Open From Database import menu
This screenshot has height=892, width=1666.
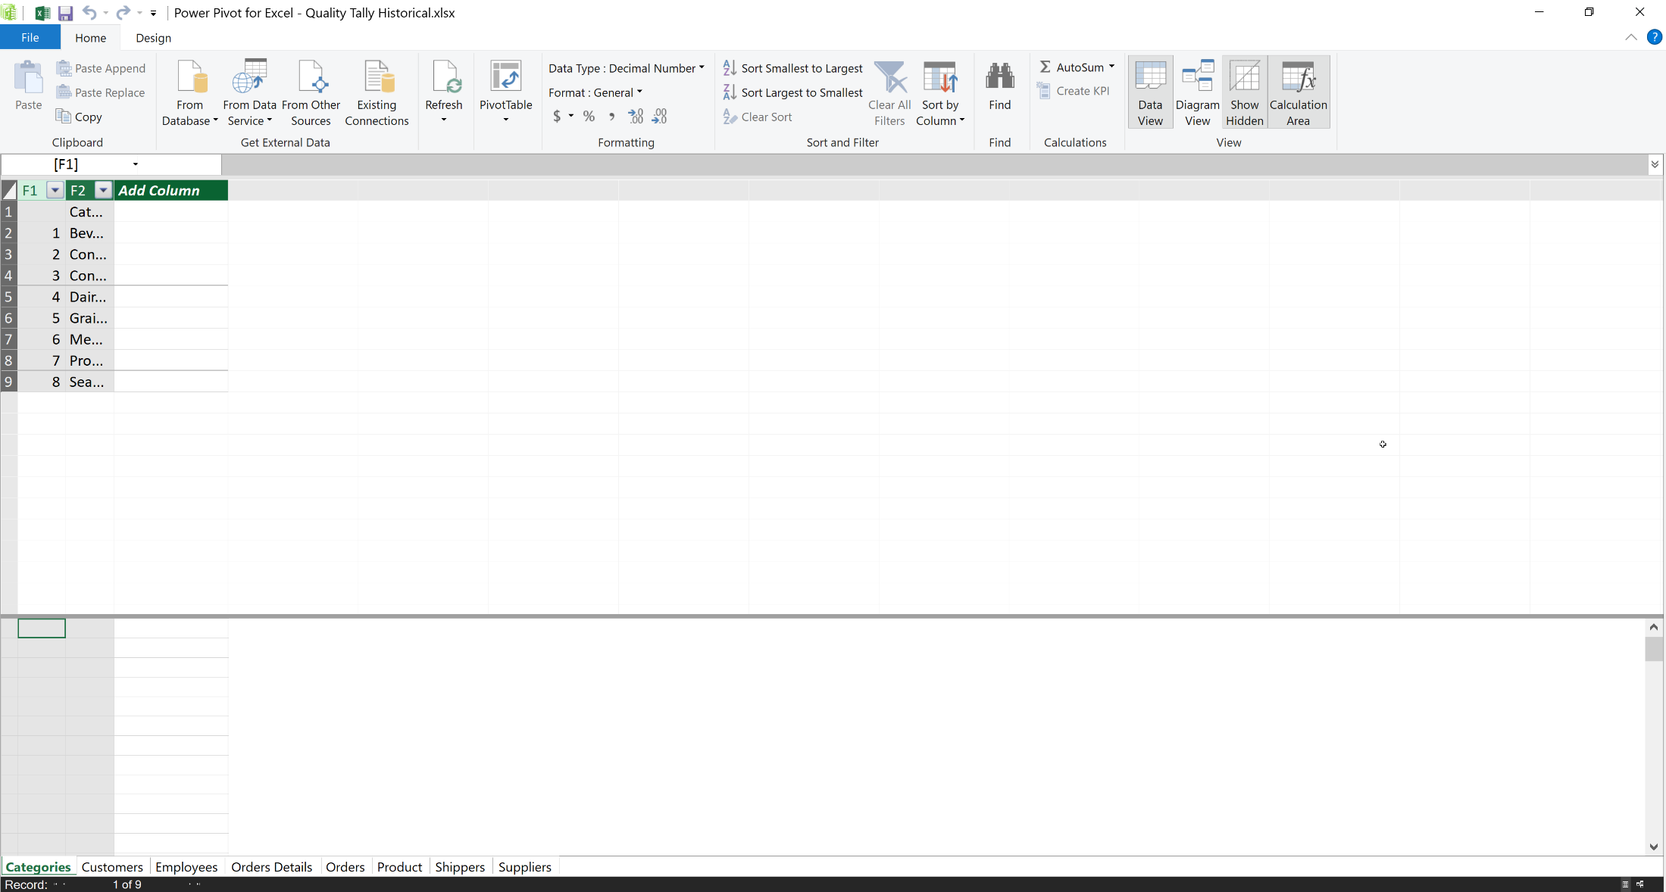pyautogui.click(x=189, y=93)
